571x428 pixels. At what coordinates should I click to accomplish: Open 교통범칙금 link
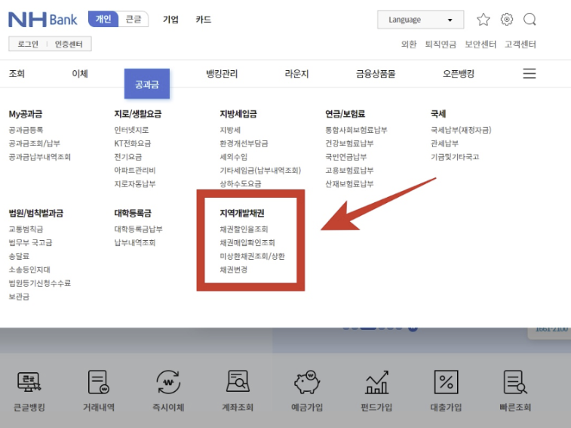26,229
